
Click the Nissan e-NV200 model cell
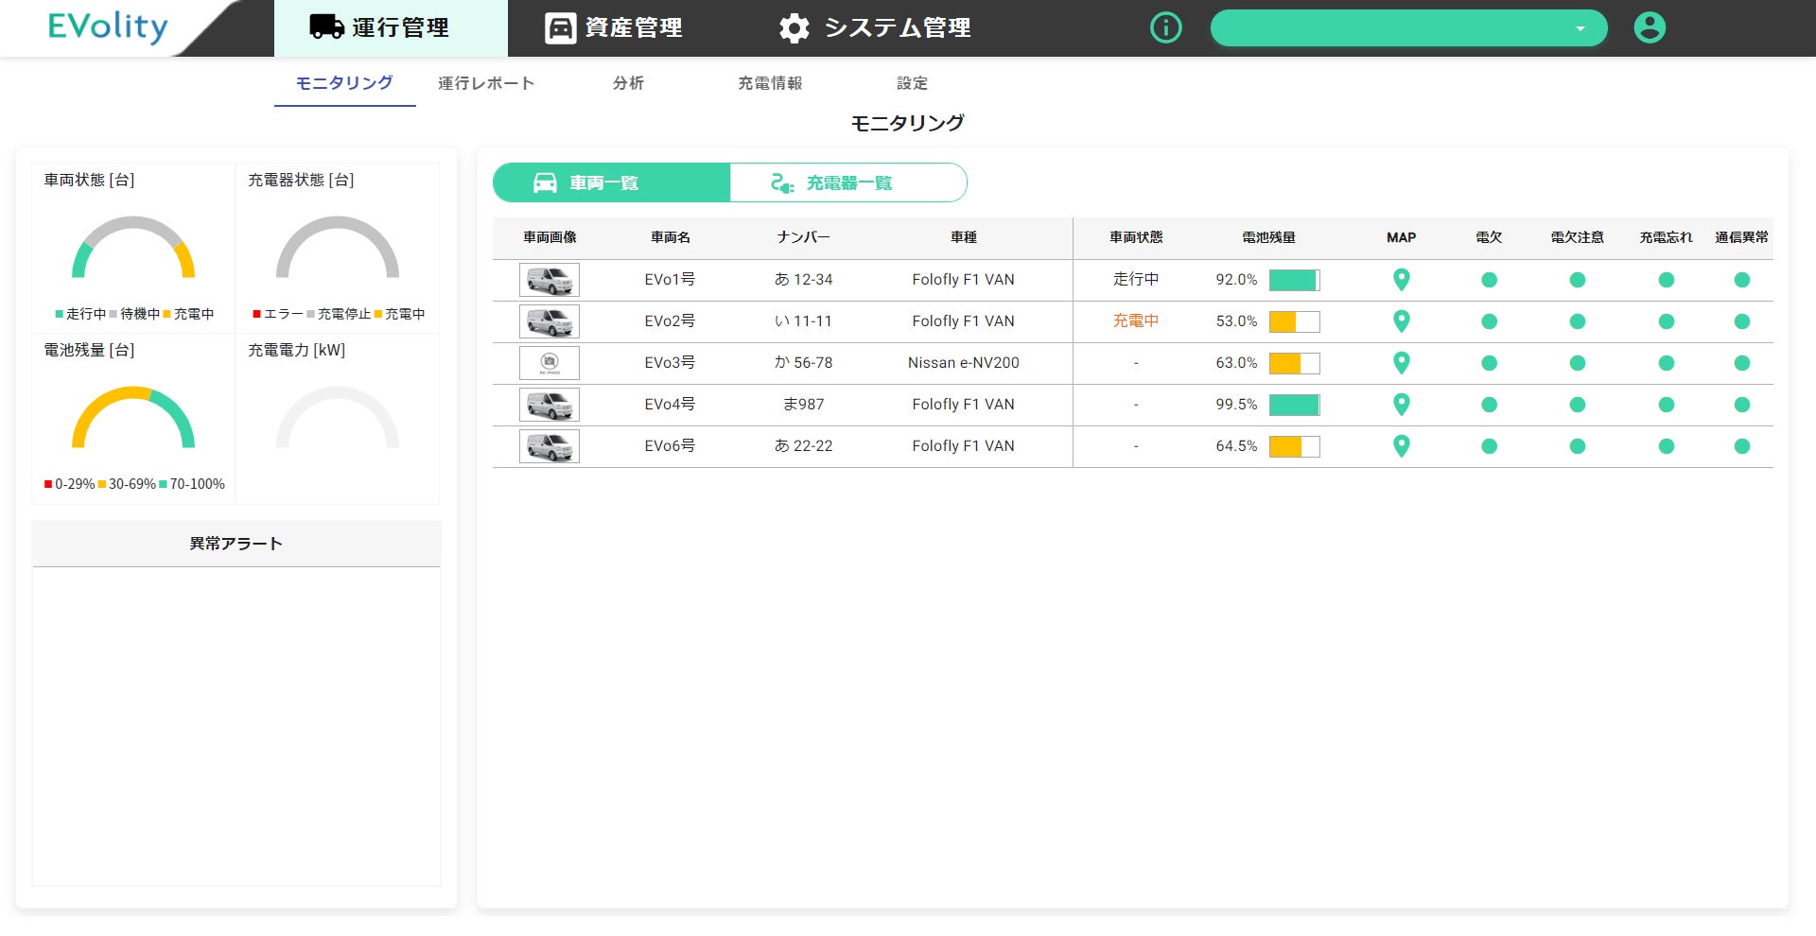pyautogui.click(x=963, y=363)
